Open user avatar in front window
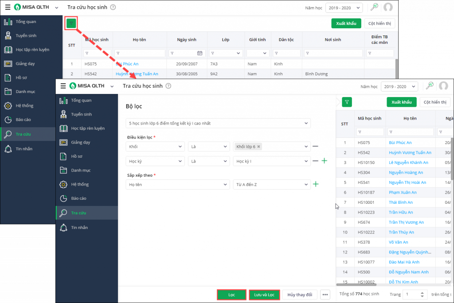Viewport: 454px width, 303px height. pos(443,86)
